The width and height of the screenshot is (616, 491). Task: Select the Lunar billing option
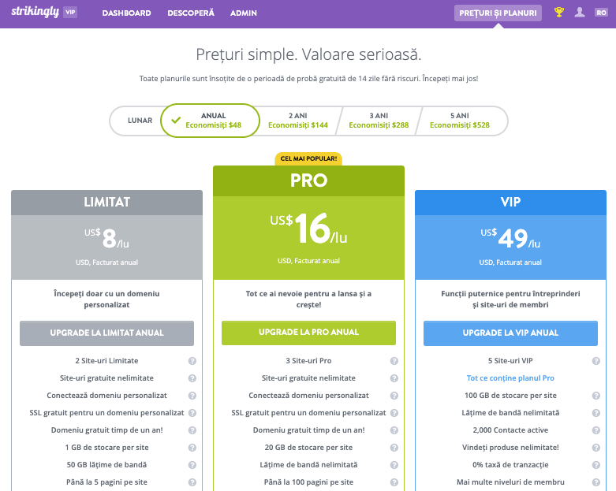pyautogui.click(x=140, y=121)
